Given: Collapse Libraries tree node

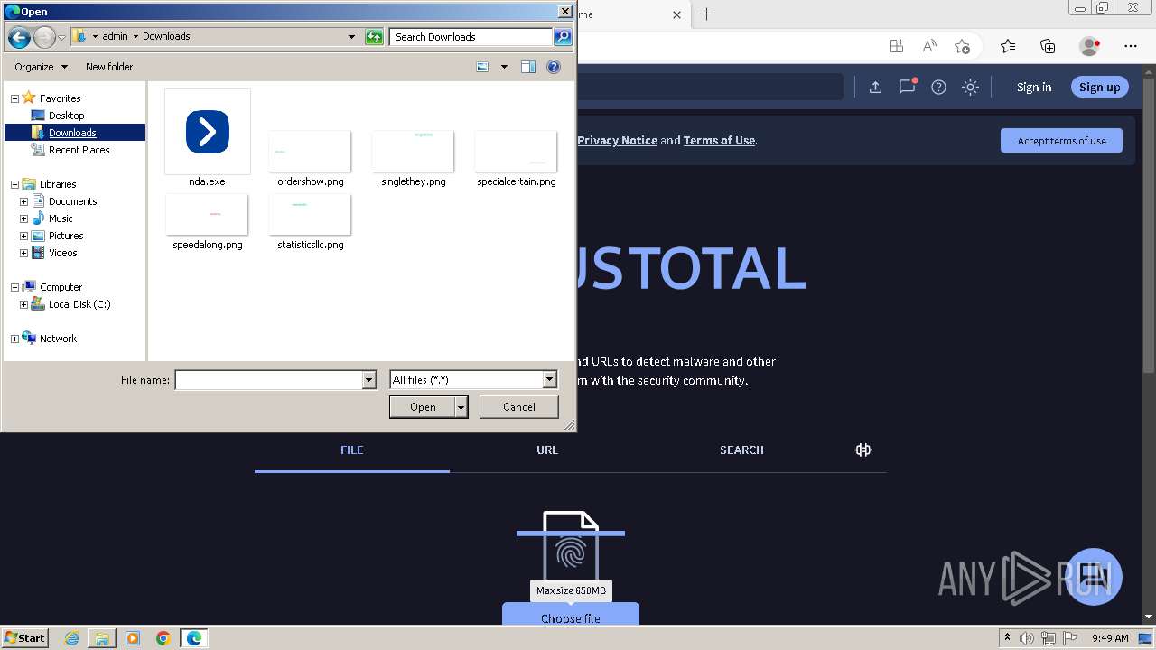Looking at the screenshot, I should coord(14,184).
